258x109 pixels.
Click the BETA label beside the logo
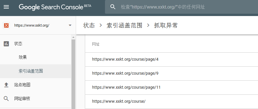tap(88, 6)
